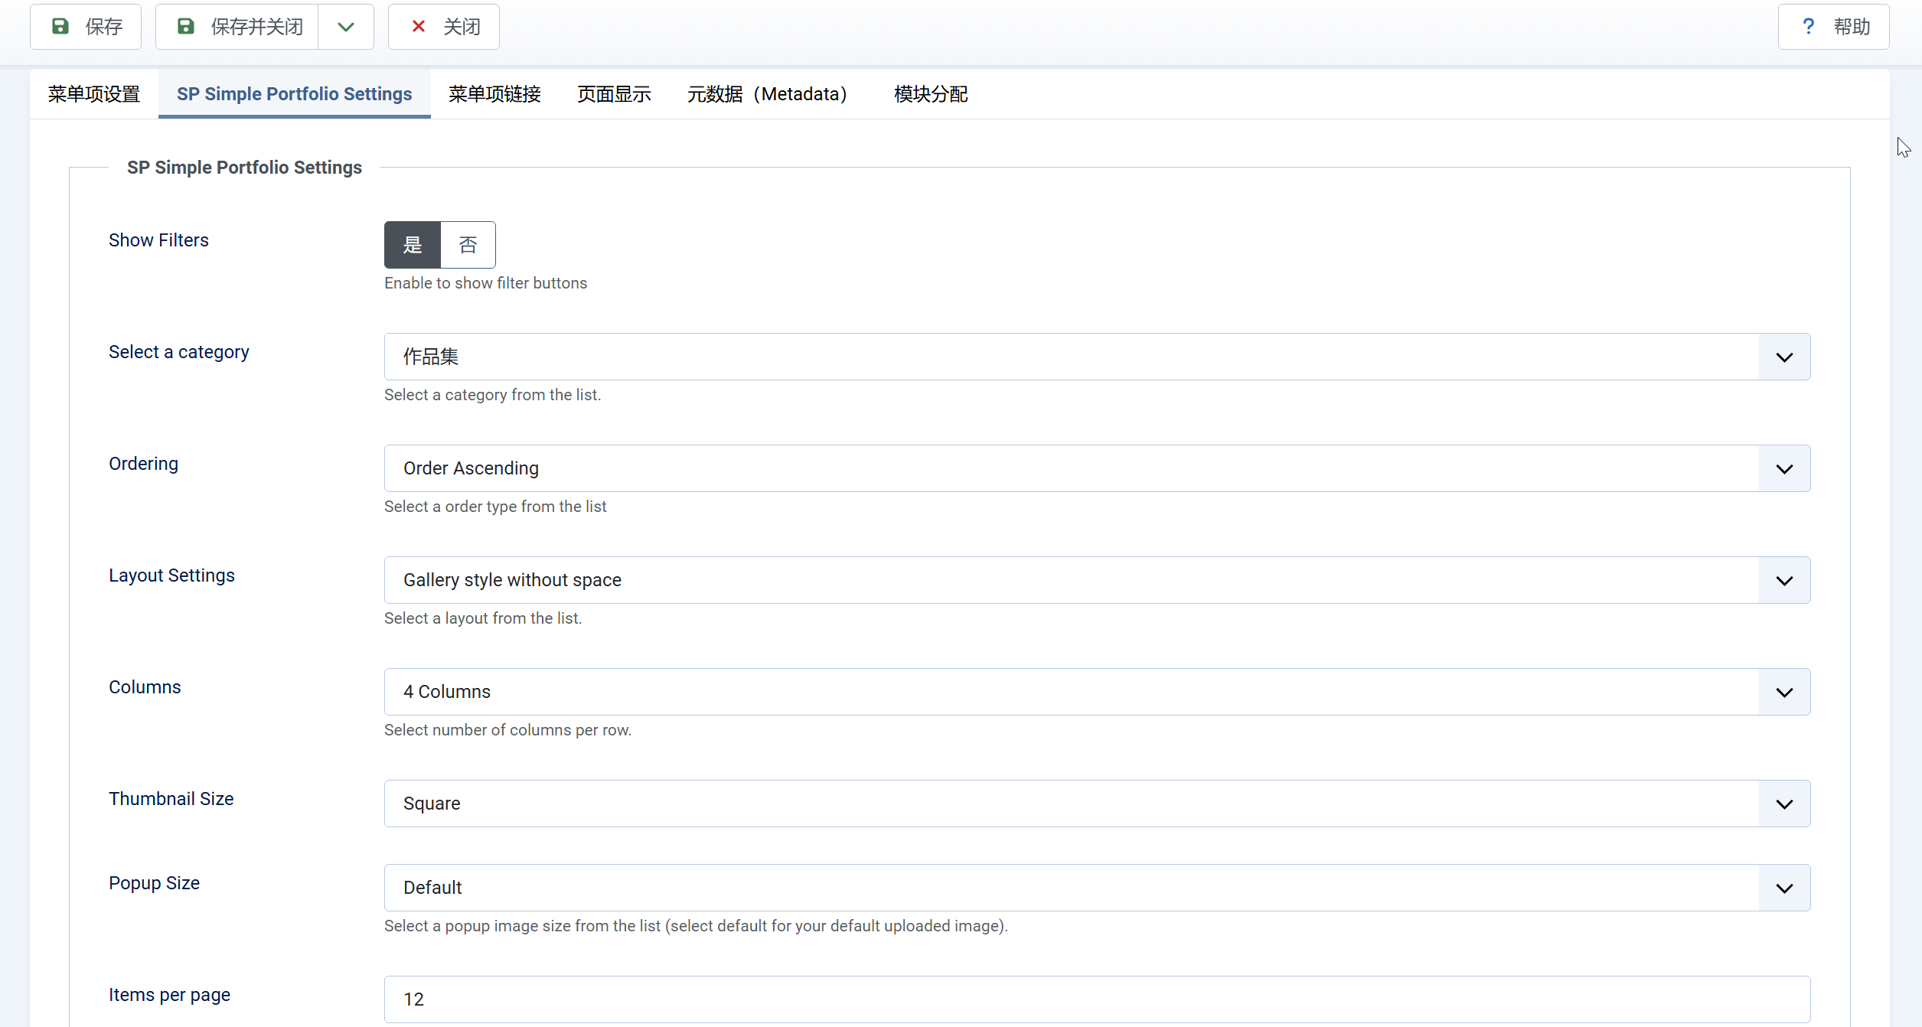Click the Items per page input field
The width and height of the screenshot is (1922, 1027).
1097,999
